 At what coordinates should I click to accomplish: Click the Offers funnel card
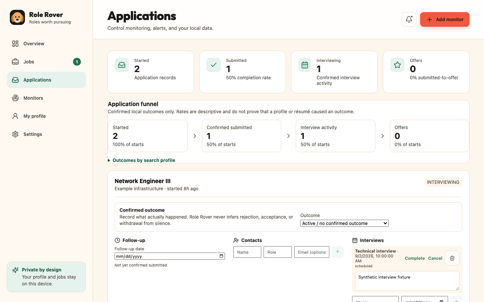[x=430, y=136]
